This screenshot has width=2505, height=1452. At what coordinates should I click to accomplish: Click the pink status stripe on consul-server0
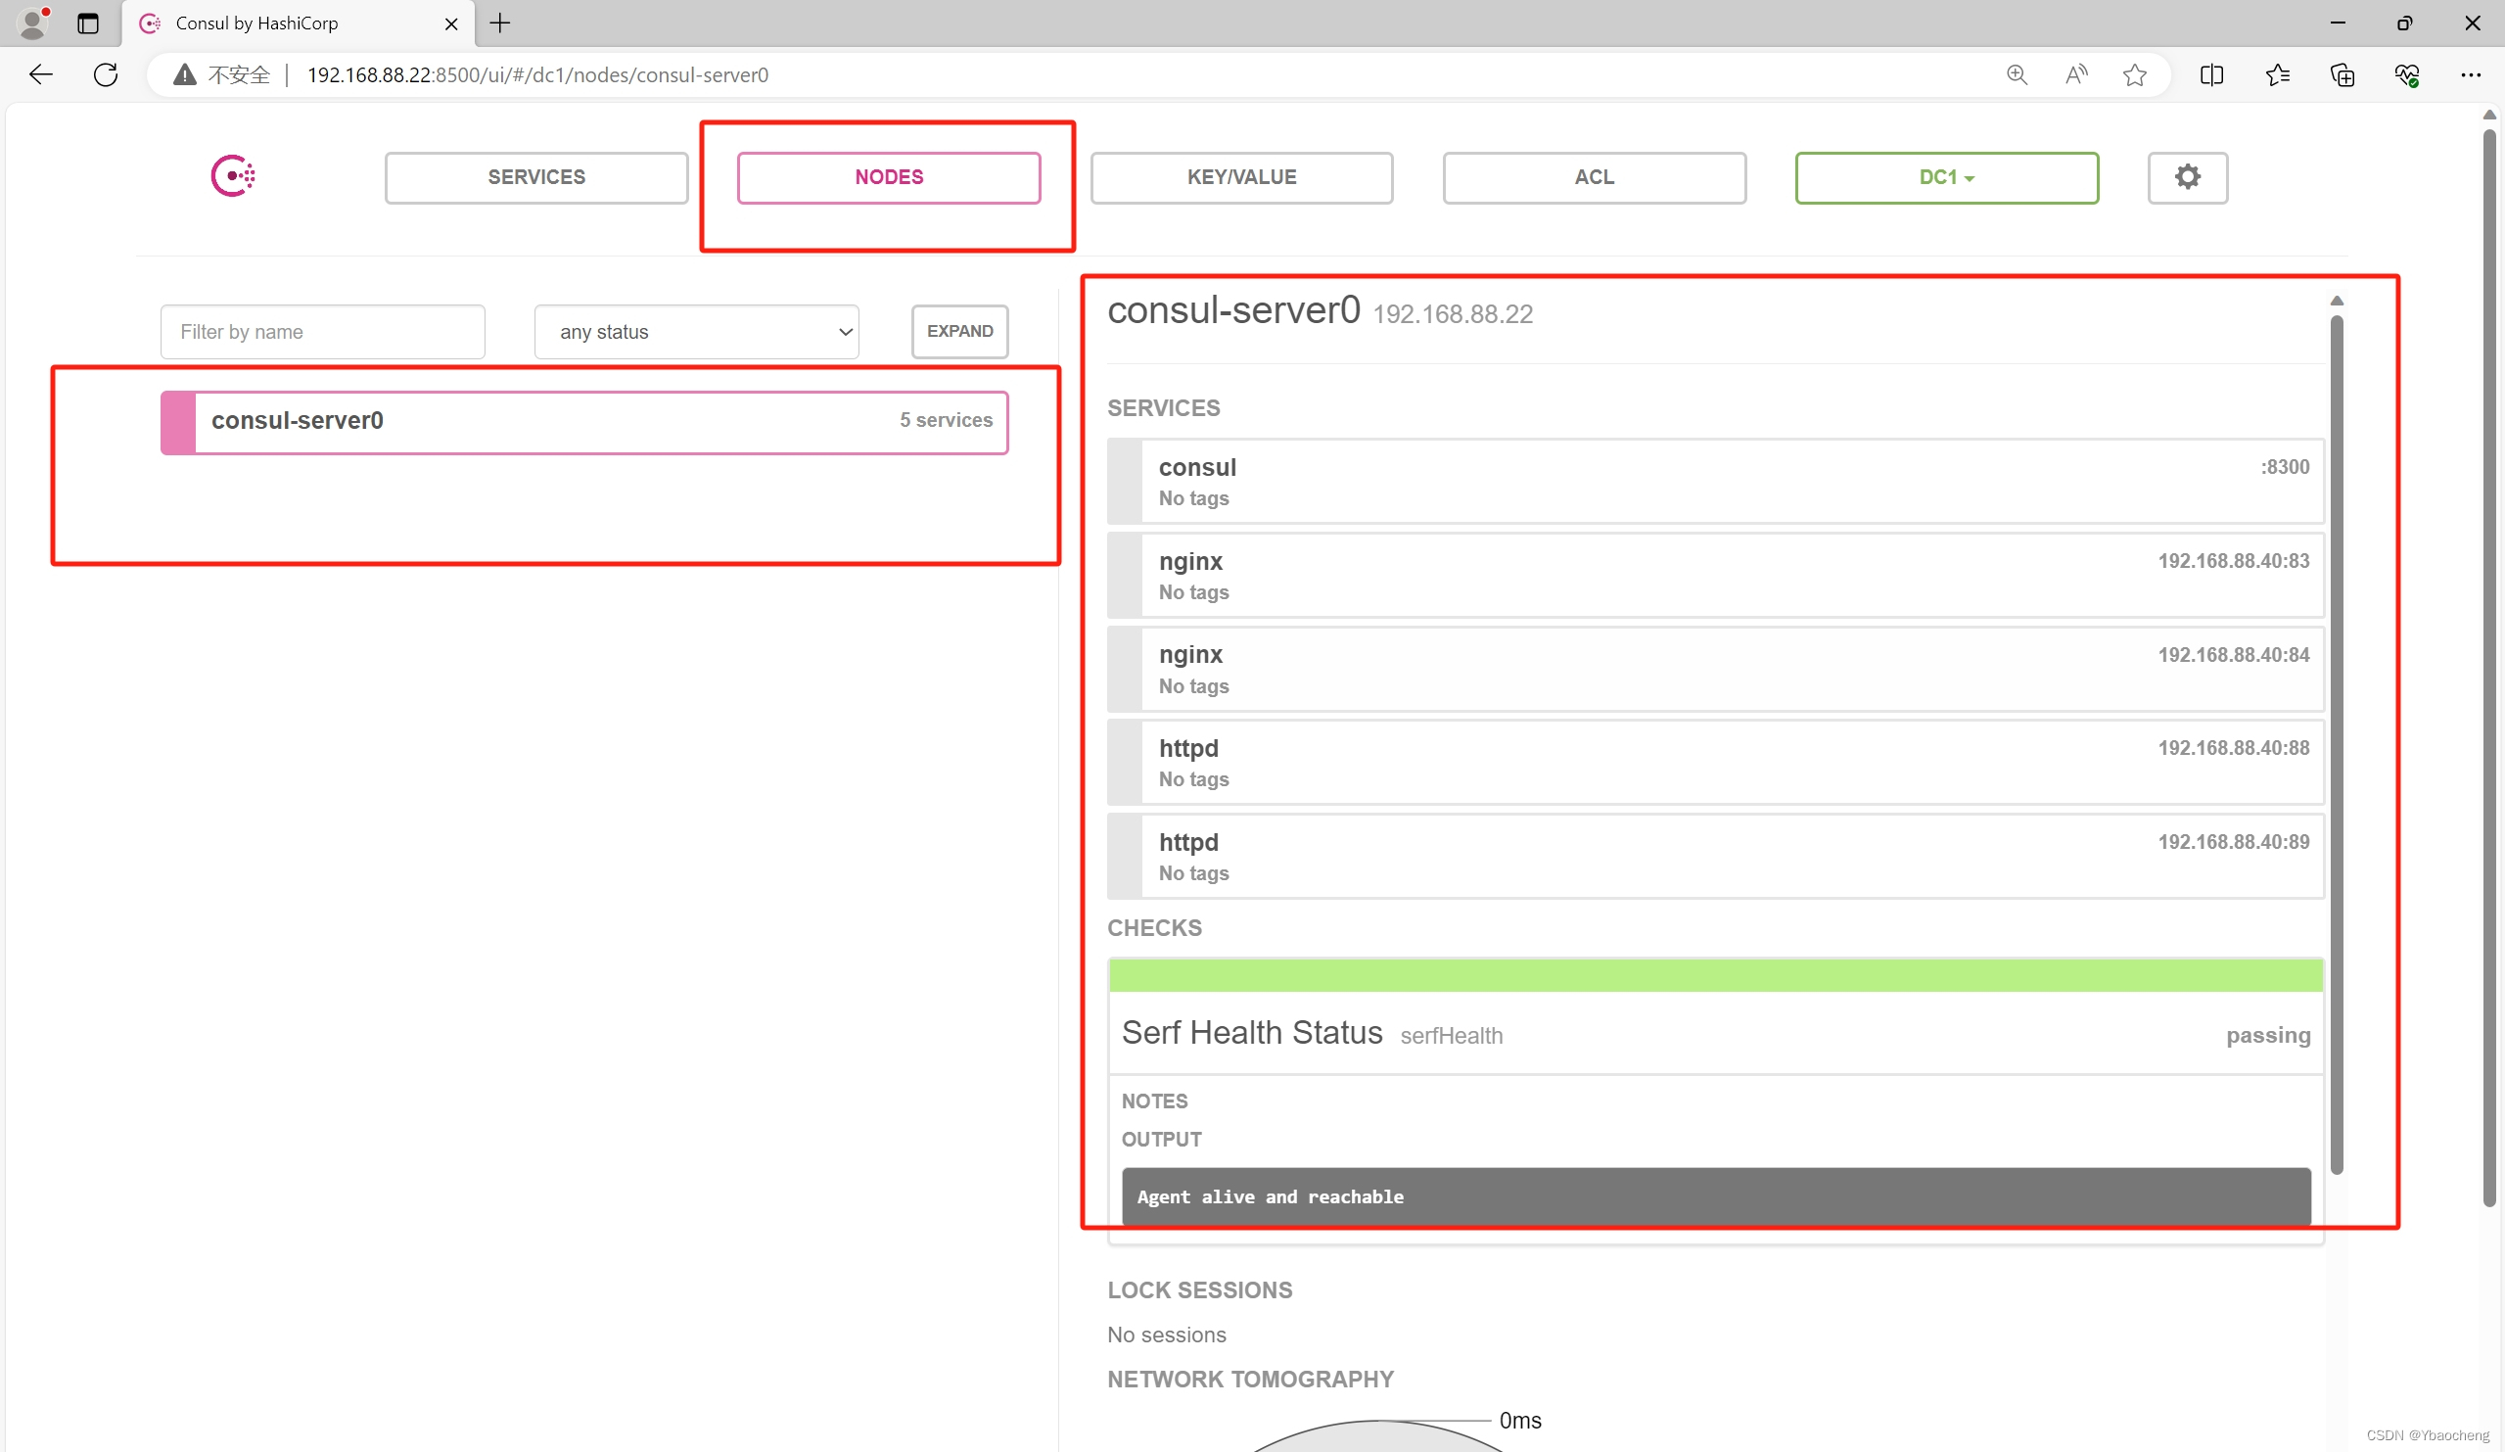tap(178, 423)
